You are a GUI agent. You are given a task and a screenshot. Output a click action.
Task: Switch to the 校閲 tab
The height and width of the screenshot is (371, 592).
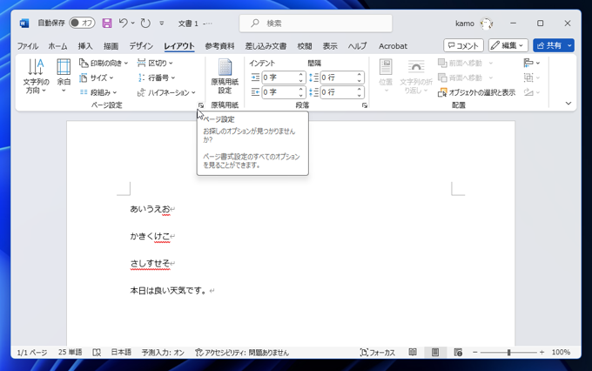pos(305,46)
